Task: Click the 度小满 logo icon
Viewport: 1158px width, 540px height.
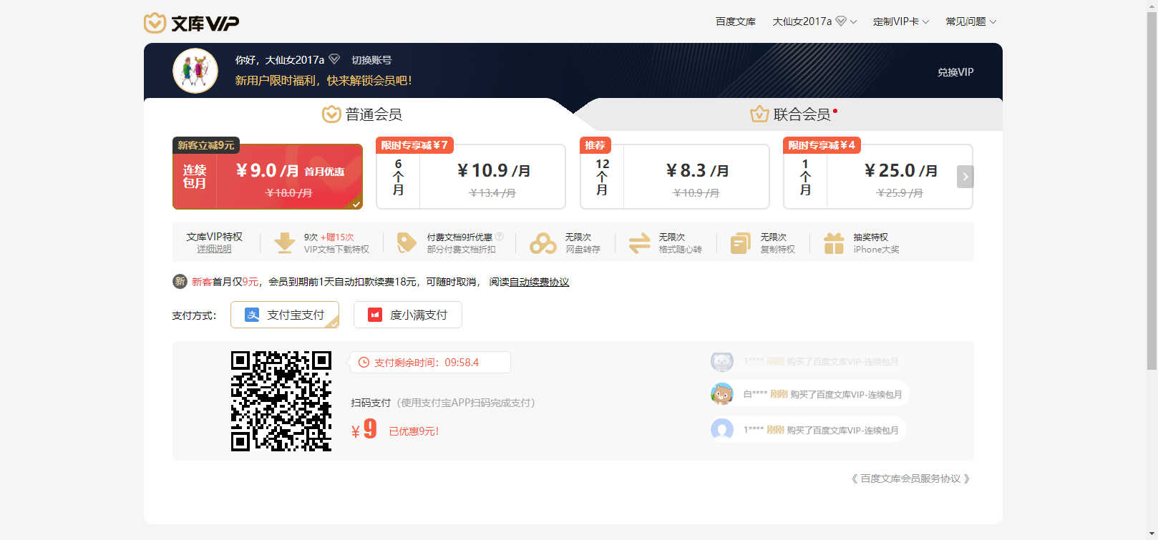Action: pos(375,315)
